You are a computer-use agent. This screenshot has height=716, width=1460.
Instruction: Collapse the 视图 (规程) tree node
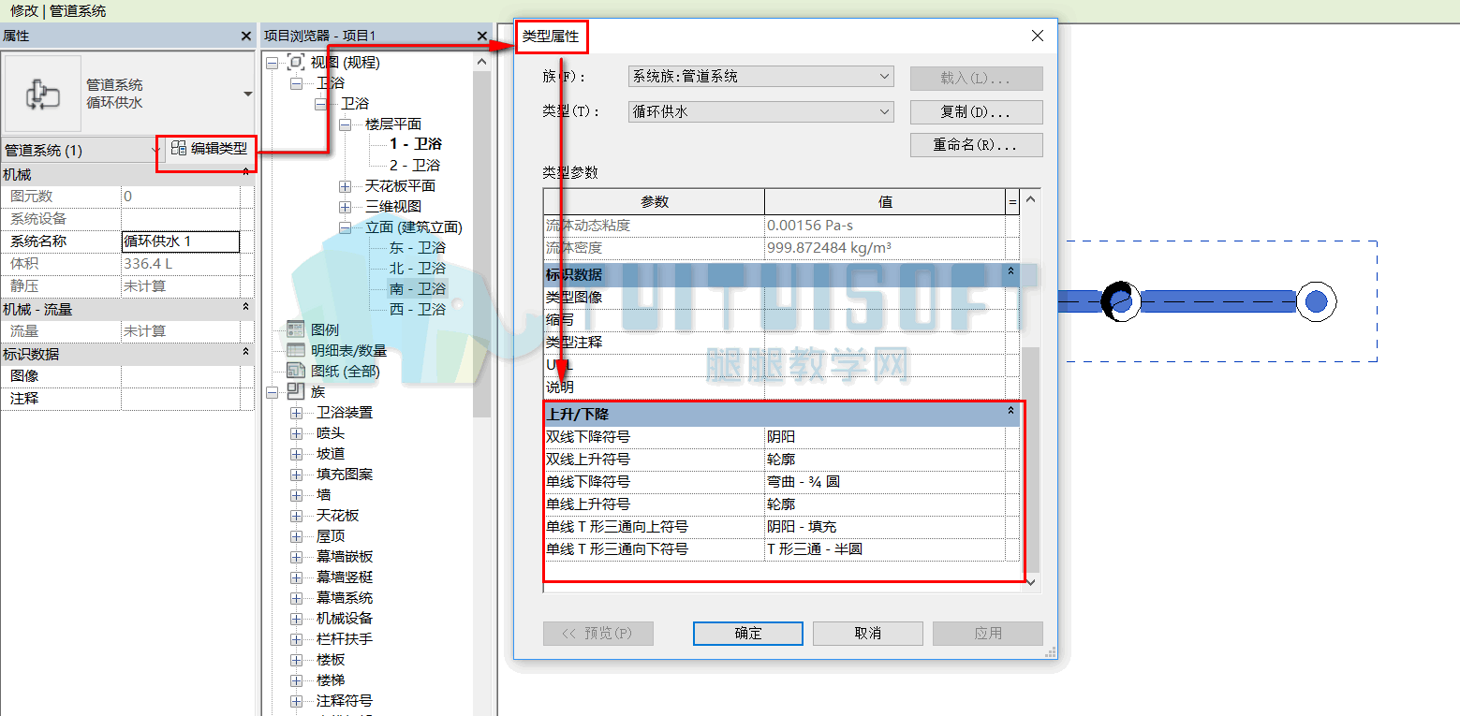click(272, 63)
